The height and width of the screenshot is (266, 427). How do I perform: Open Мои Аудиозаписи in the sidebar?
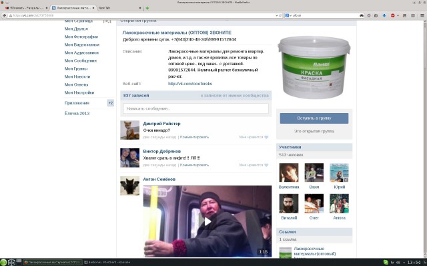[81, 53]
